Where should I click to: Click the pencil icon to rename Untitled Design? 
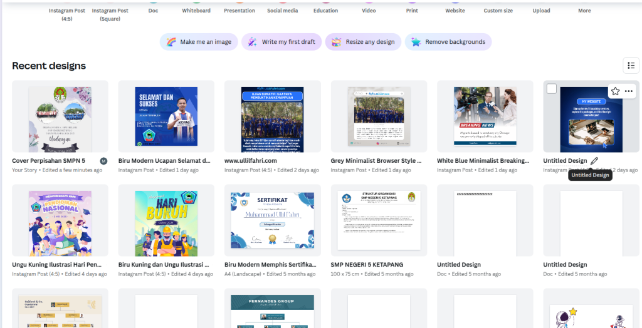tap(594, 161)
